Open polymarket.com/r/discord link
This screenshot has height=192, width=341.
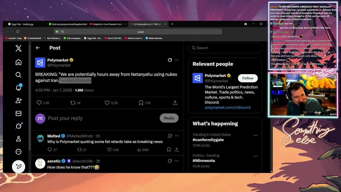pyautogui.click(x=228, y=107)
